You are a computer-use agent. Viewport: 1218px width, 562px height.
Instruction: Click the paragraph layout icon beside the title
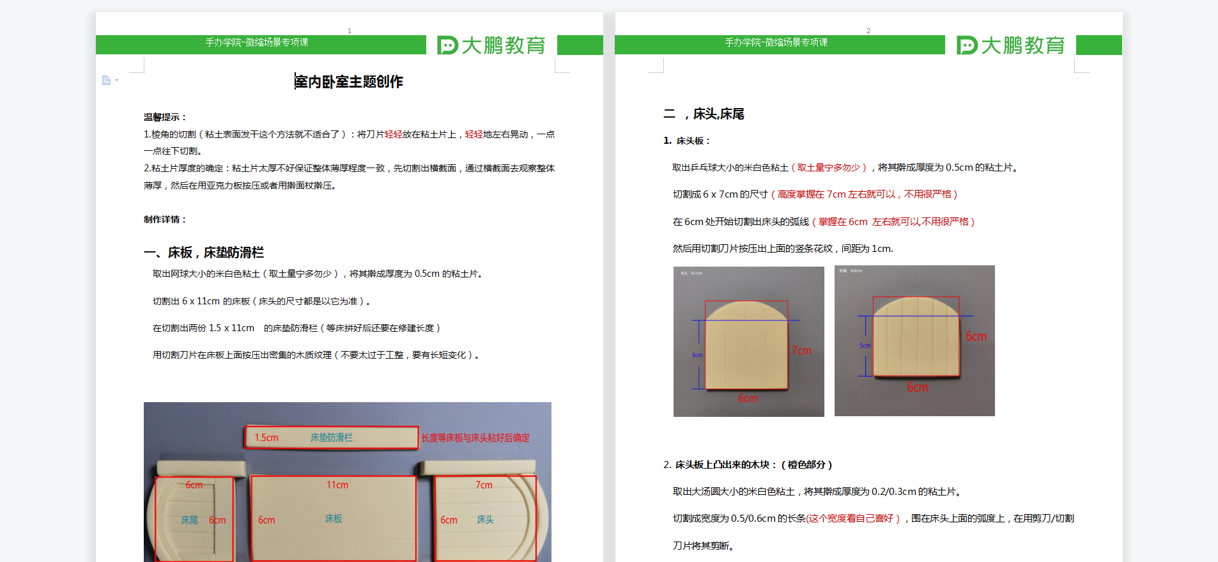pyautogui.click(x=106, y=81)
